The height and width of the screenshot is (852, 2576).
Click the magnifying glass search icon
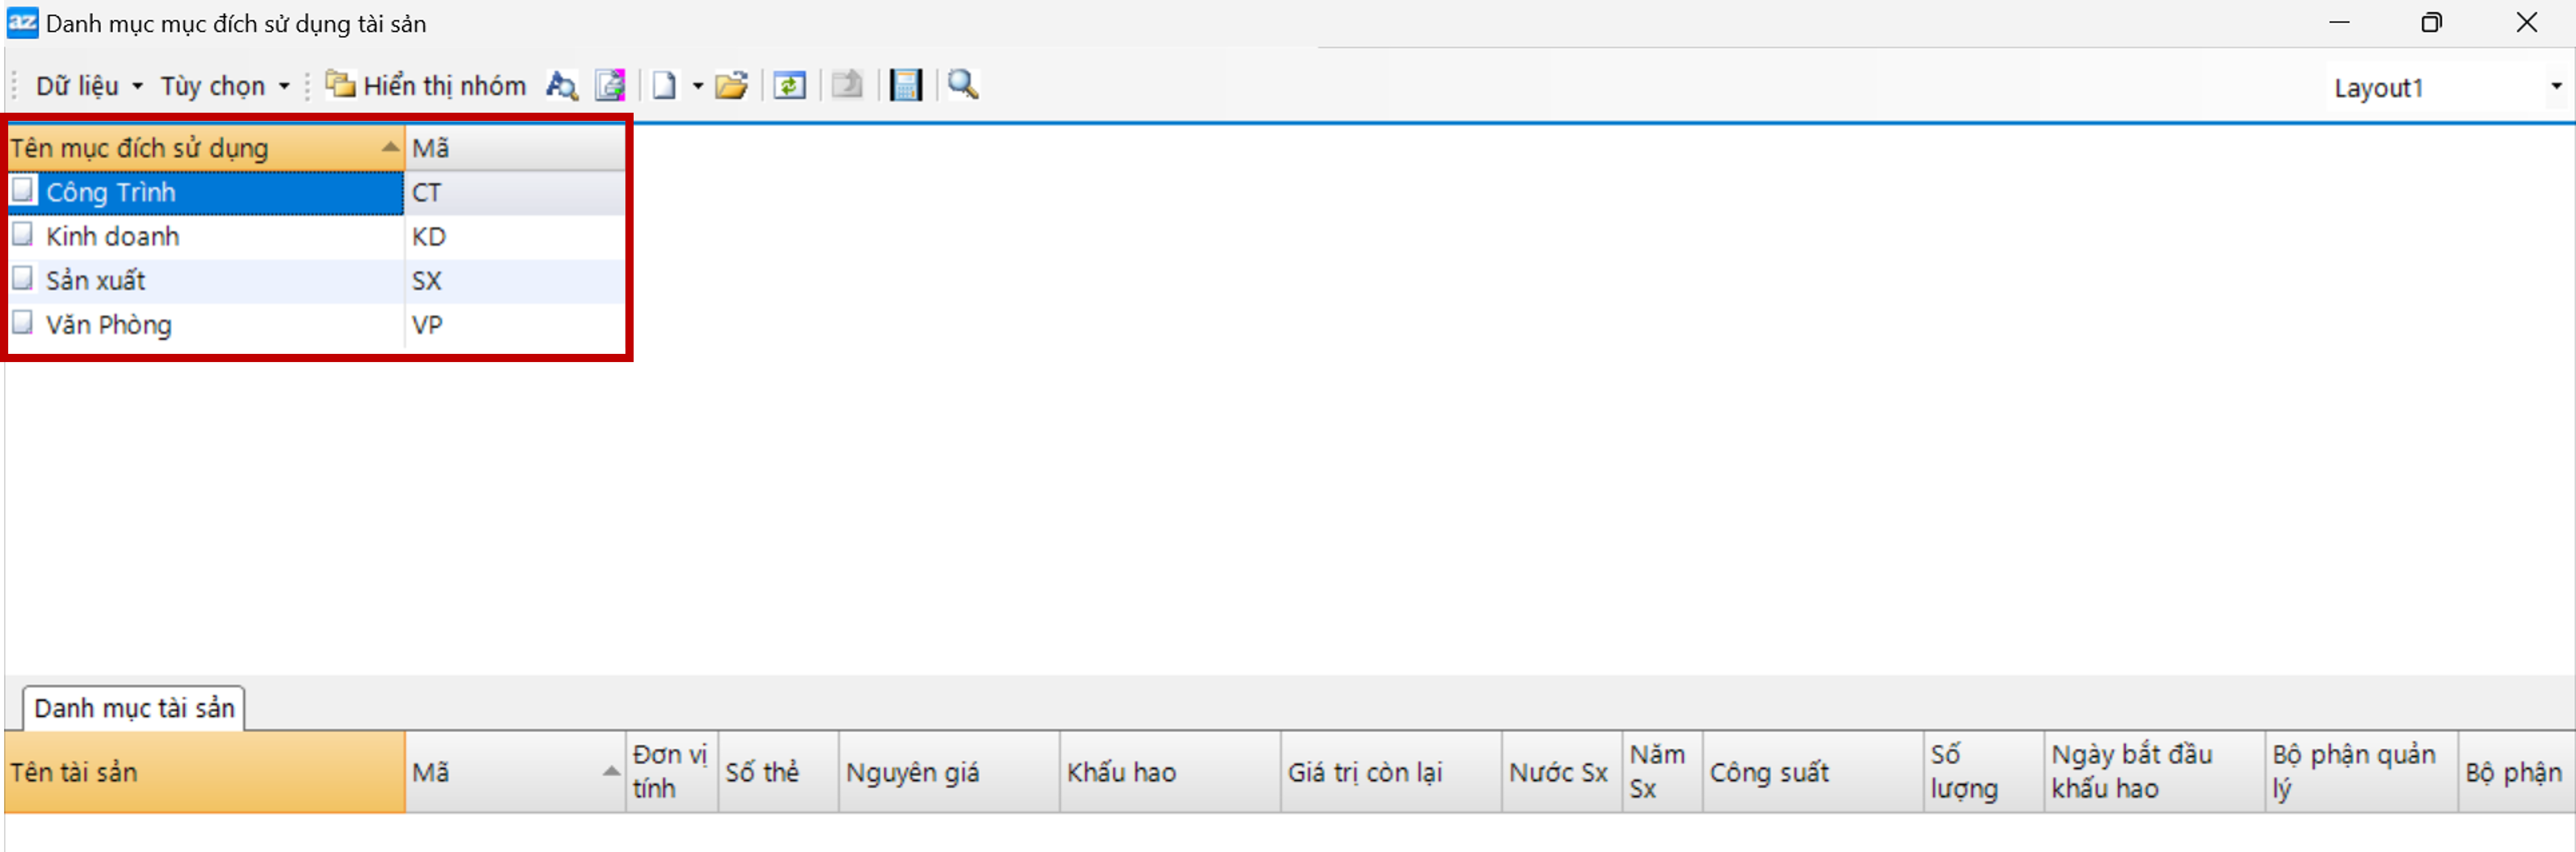(963, 86)
